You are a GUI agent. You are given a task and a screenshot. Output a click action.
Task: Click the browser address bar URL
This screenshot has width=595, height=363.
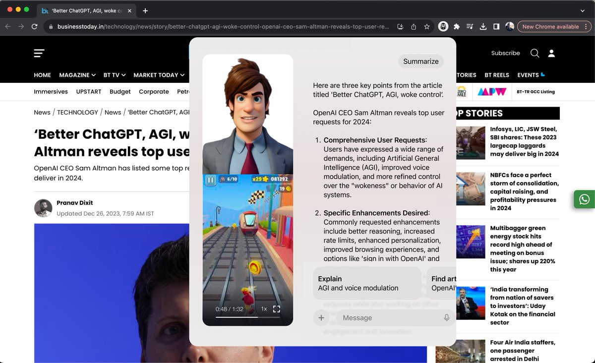(x=223, y=27)
